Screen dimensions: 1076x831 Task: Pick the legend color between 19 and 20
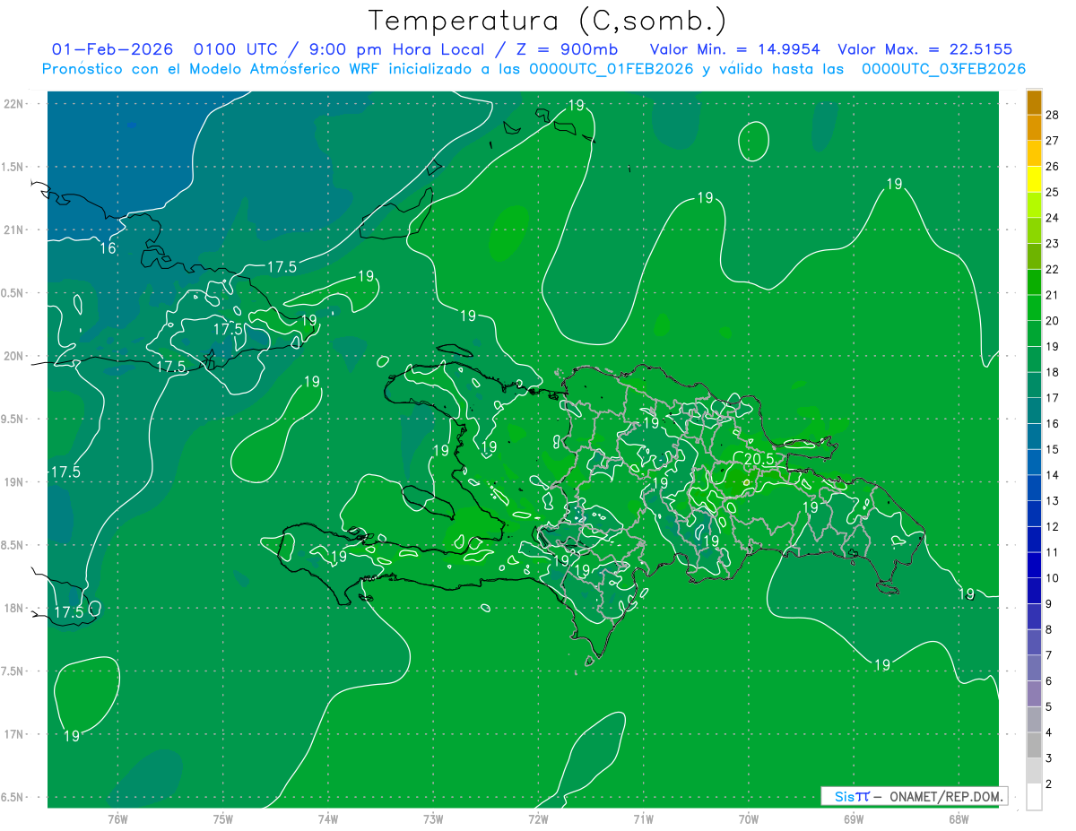(x=1034, y=334)
